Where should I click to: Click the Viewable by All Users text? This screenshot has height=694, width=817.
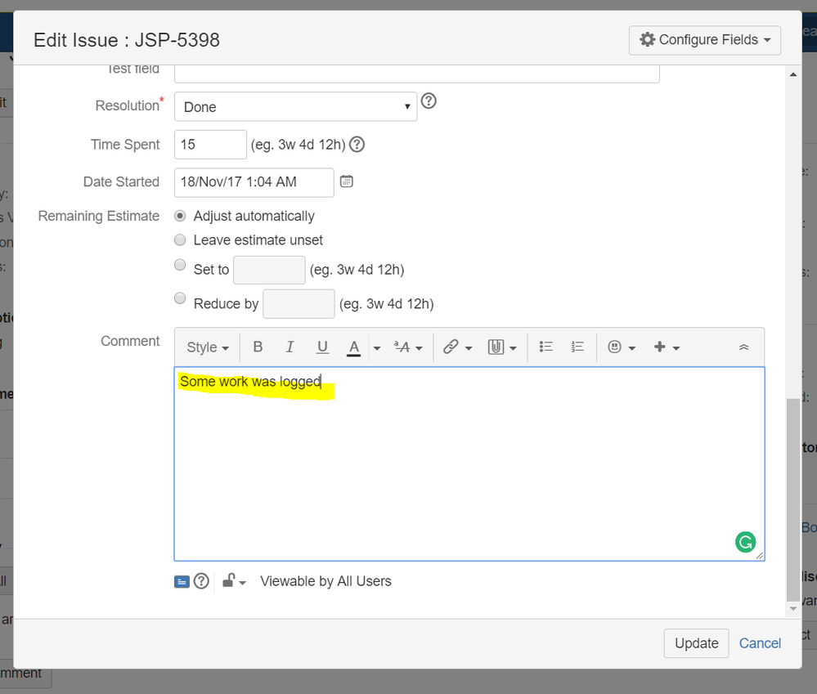click(x=325, y=581)
